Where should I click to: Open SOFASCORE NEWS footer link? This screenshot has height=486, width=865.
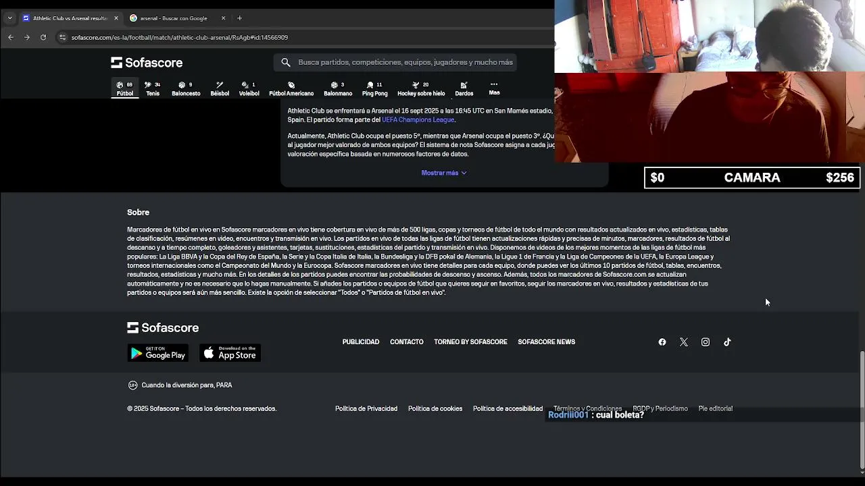click(546, 342)
